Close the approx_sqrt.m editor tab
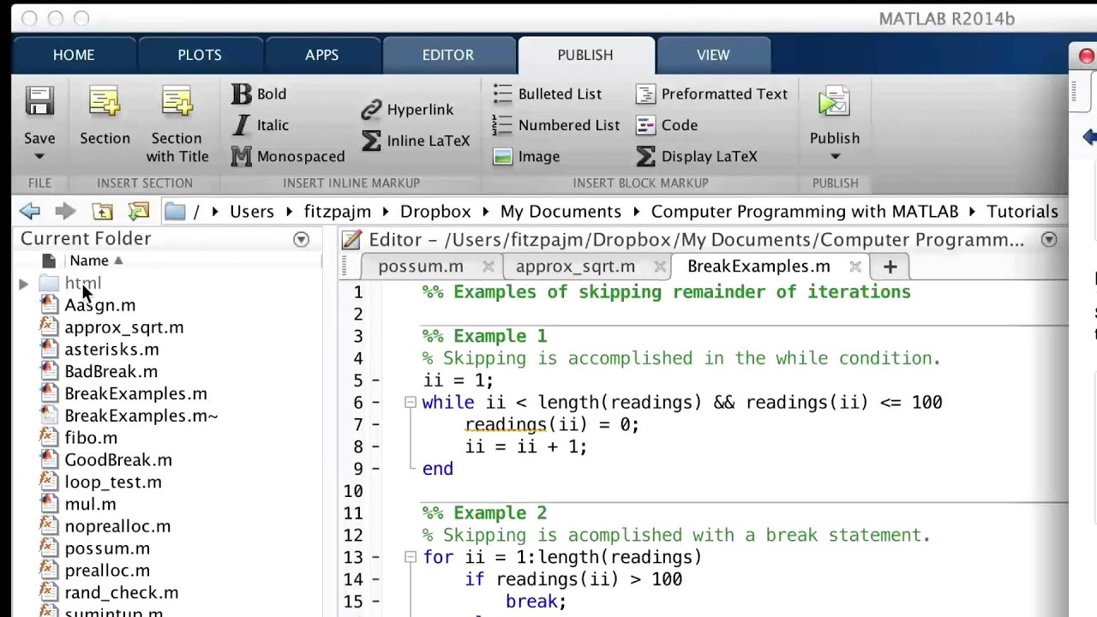1097x617 pixels. tap(659, 267)
